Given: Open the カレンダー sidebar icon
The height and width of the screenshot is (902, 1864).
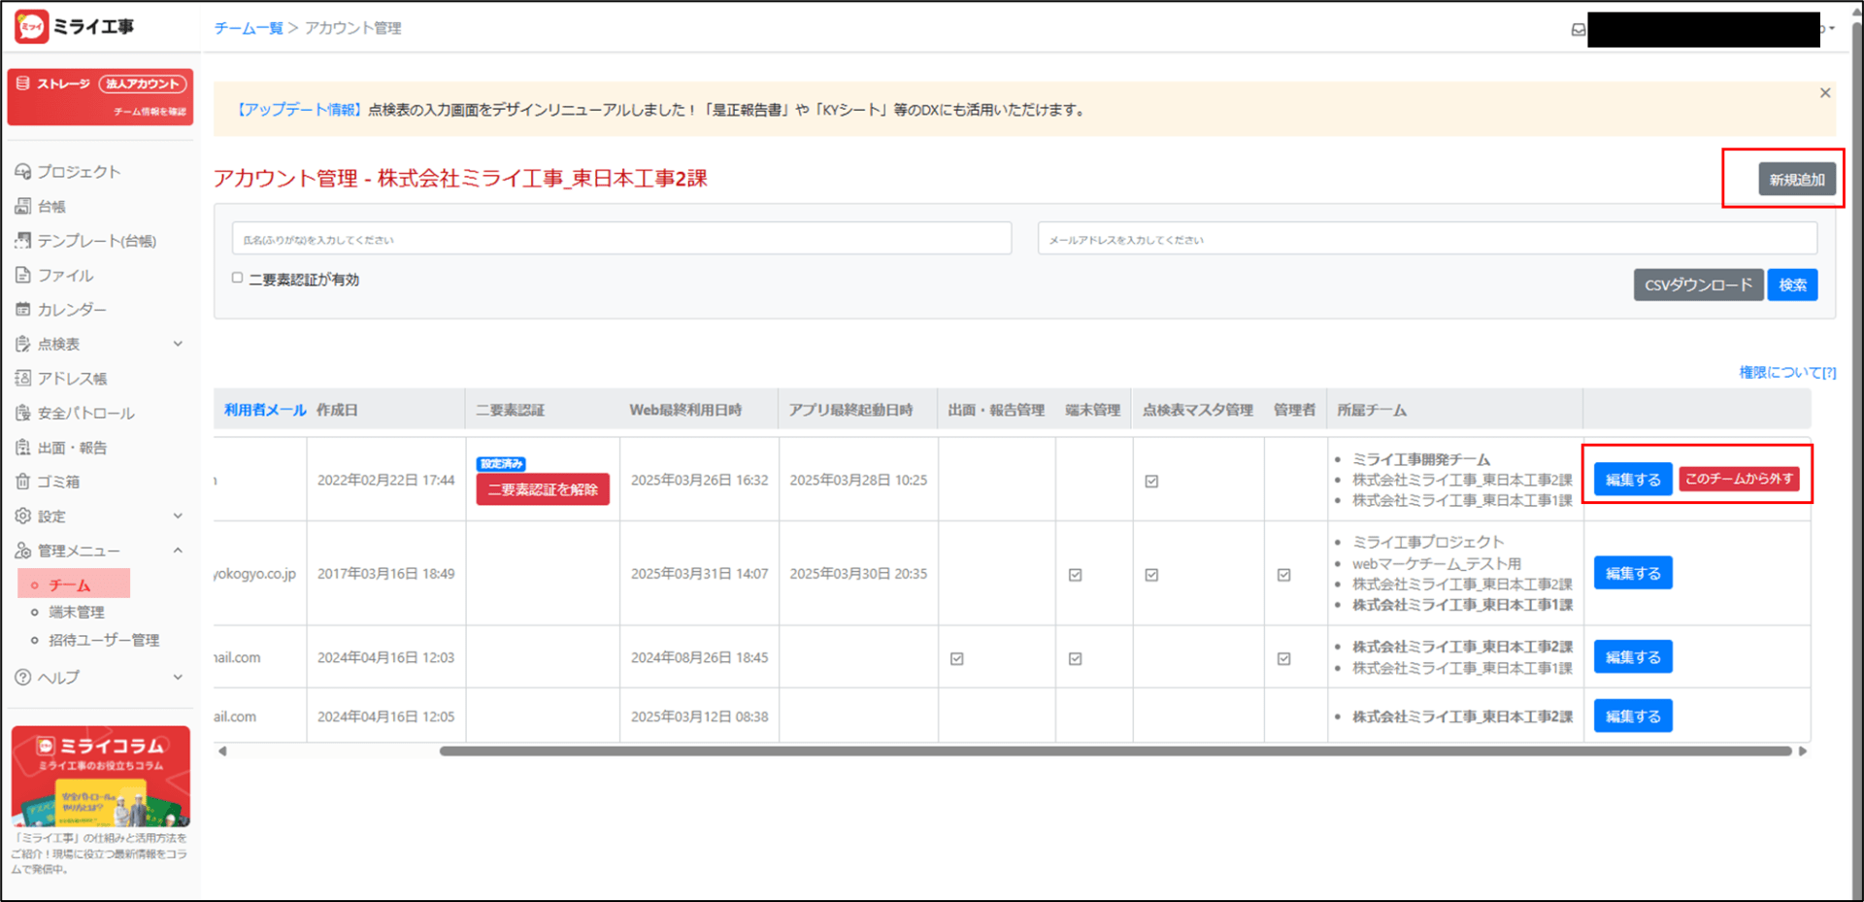Looking at the screenshot, I should pos(23,310).
